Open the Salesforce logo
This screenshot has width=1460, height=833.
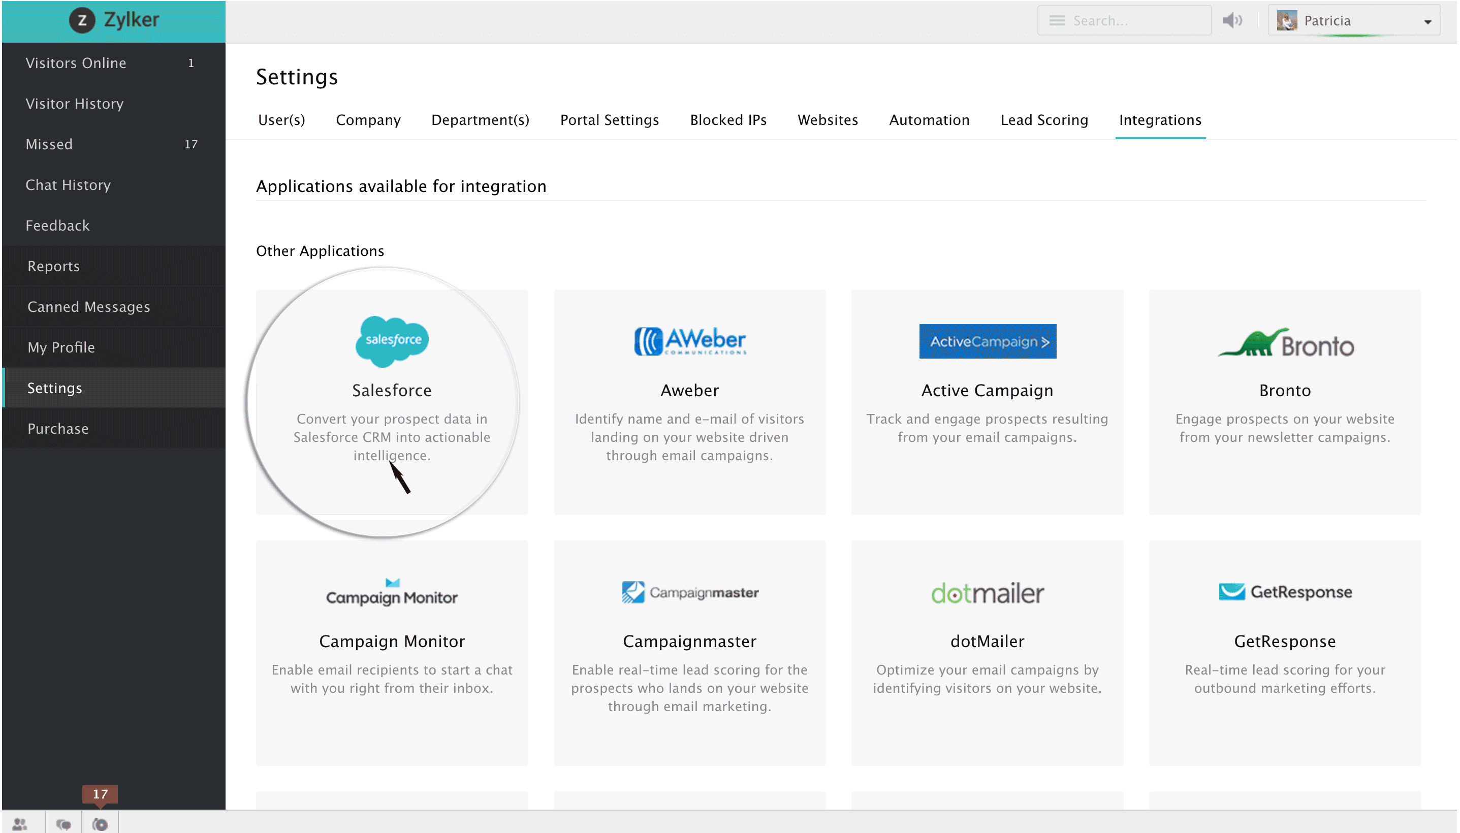392,341
